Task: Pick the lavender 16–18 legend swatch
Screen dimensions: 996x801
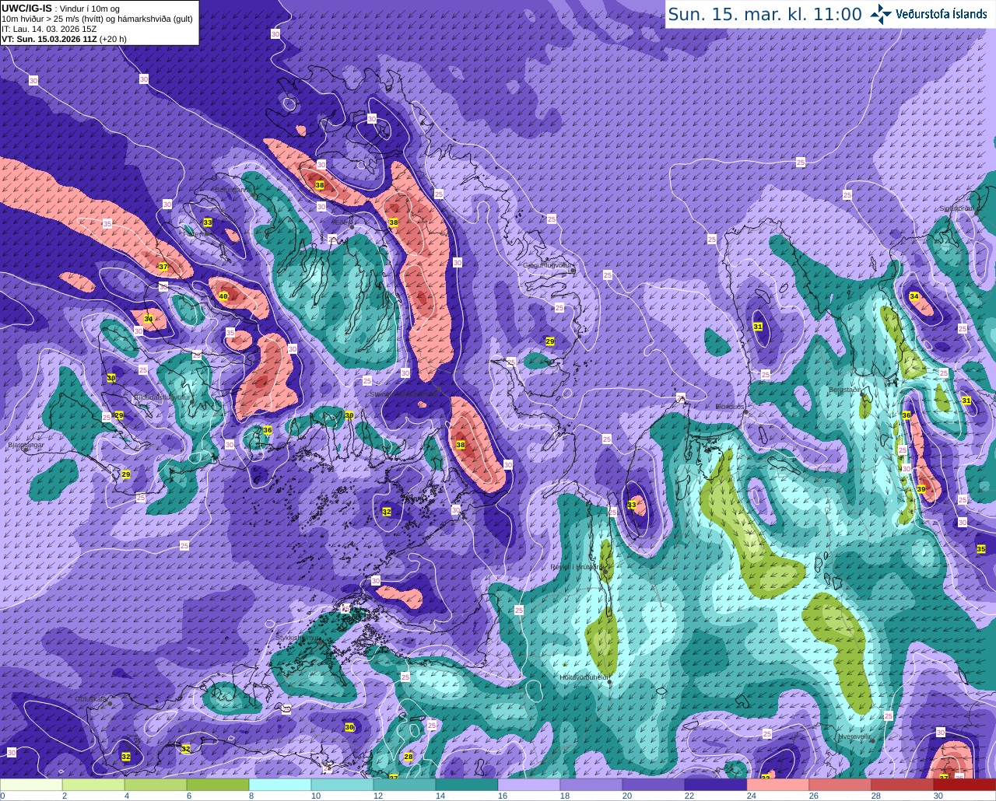Action: tap(529, 785)
